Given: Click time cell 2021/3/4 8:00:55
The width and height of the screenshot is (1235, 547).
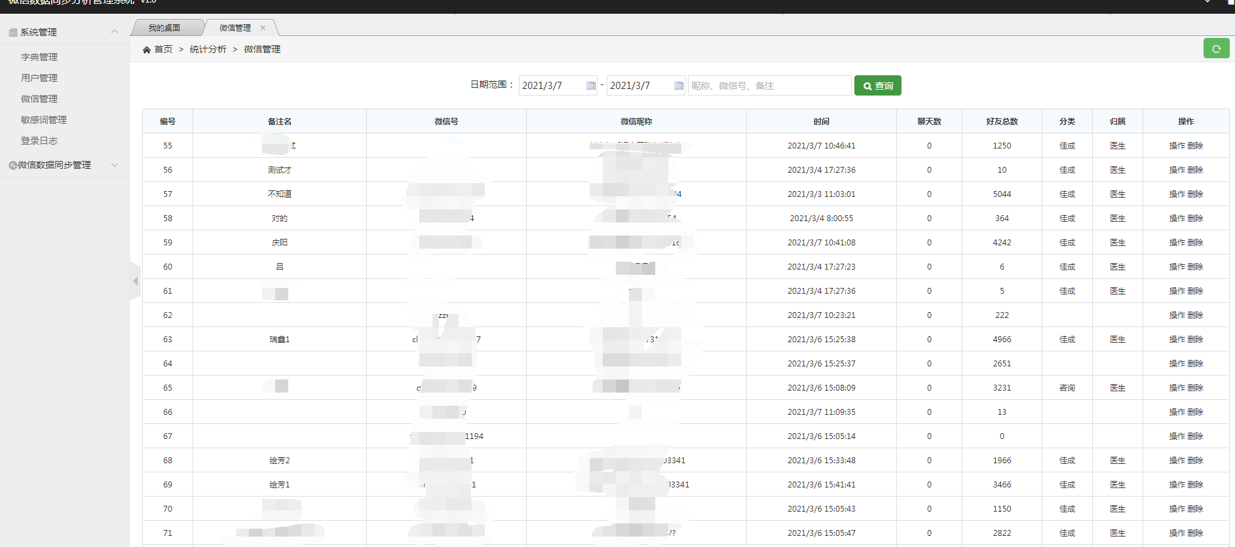Looking at the screenshot, I should (822, 218).
